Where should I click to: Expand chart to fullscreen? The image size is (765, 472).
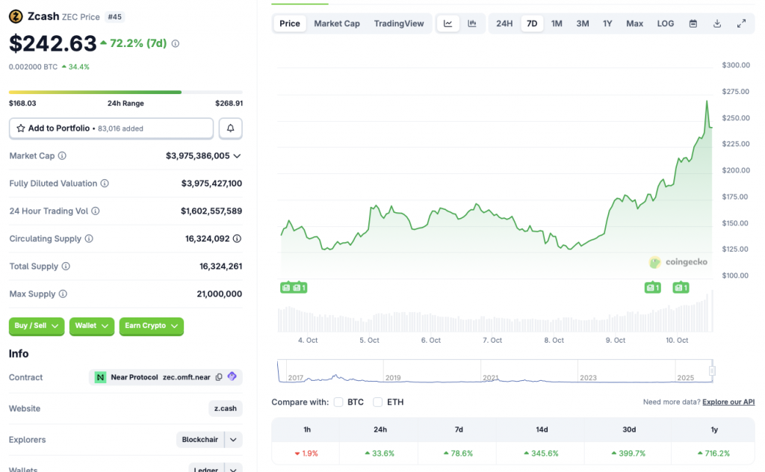tap(741, 23)
